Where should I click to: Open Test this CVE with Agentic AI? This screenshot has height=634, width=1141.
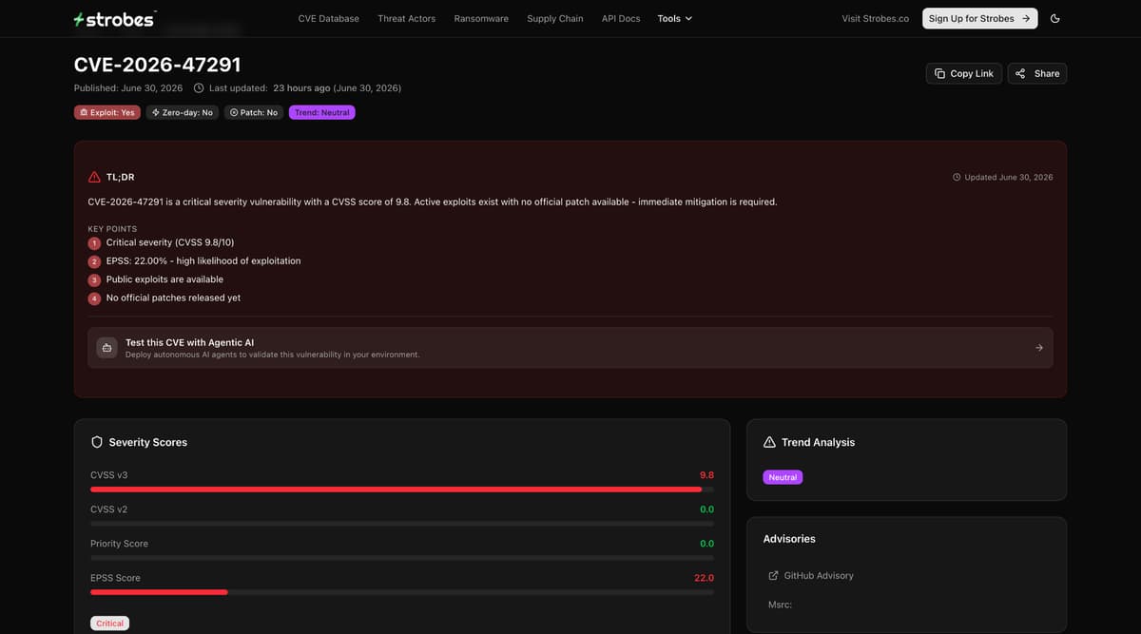click(570, 348)
